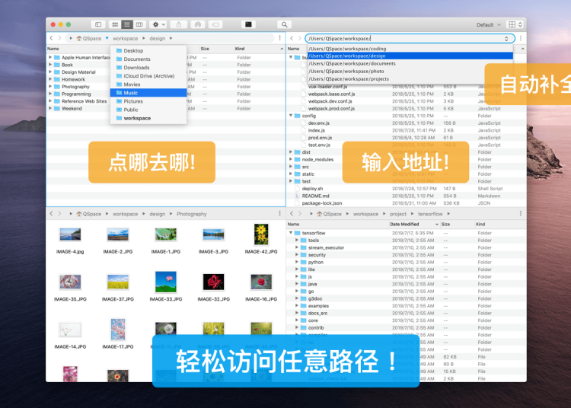Expand the Photography folder in top-left pane
The width and height of the screenshot is (571, 408).
tap(50, 87)
